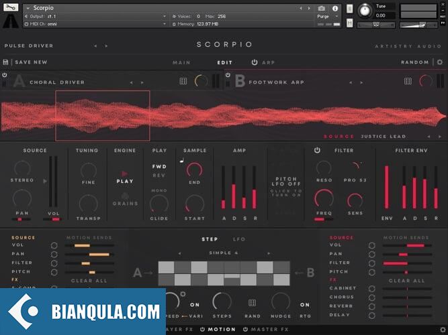Open layer A Choral Driver browser grid icon

[183, 81]
